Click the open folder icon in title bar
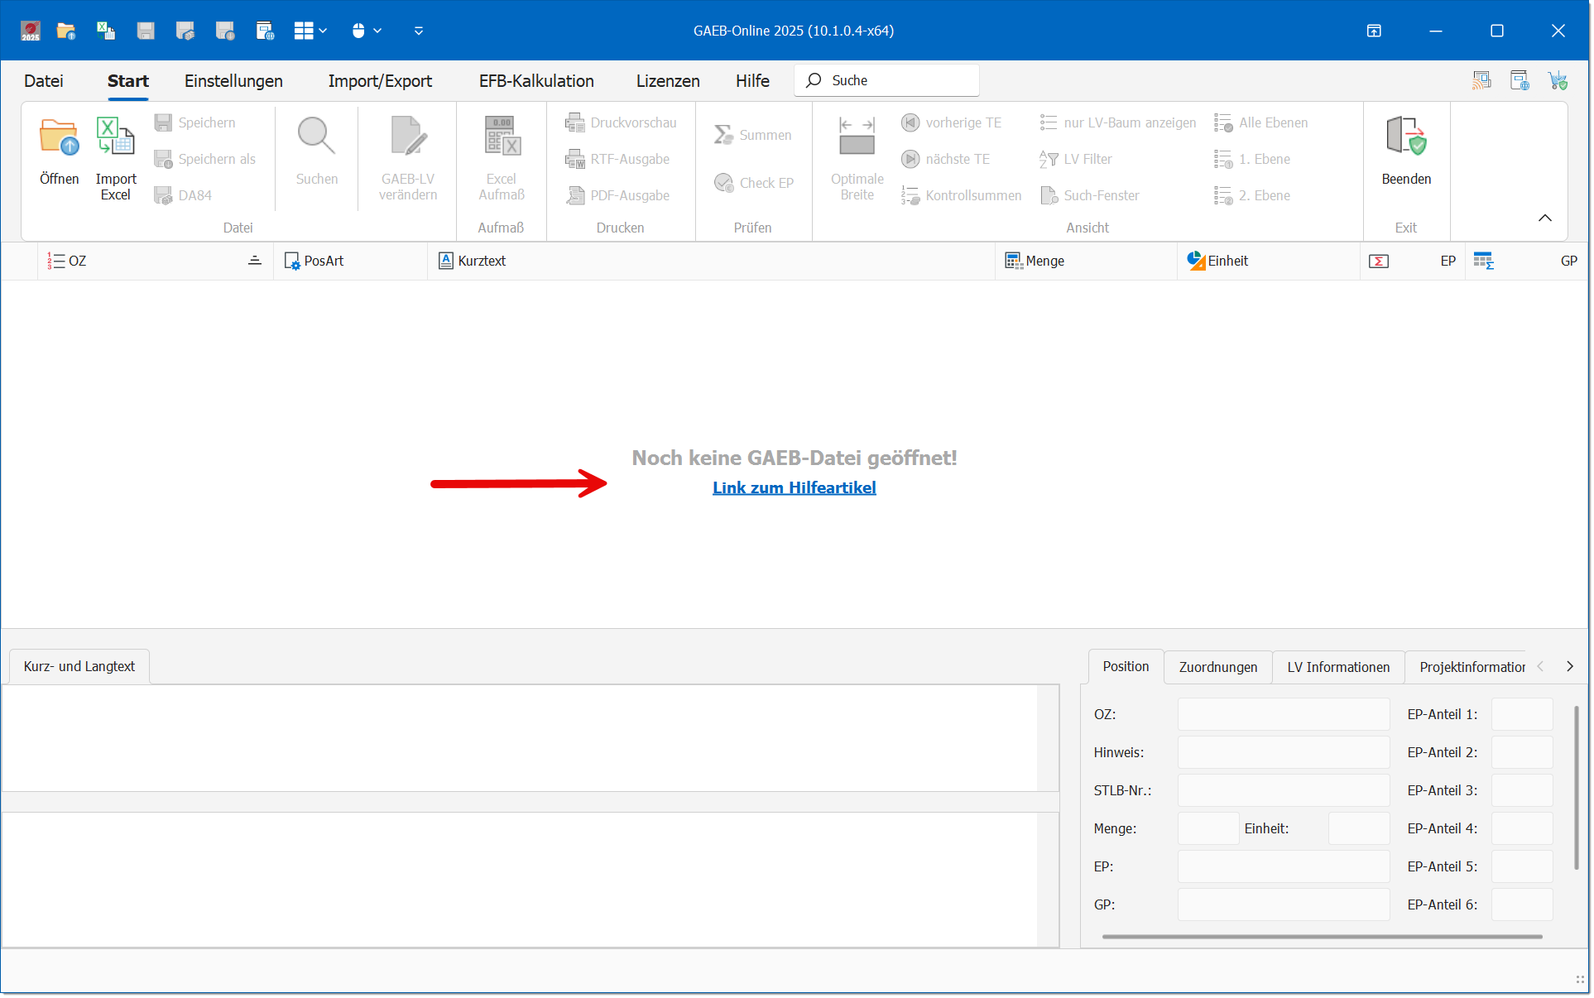This screenshot has width=1594, height=998. tap(65, 31)
